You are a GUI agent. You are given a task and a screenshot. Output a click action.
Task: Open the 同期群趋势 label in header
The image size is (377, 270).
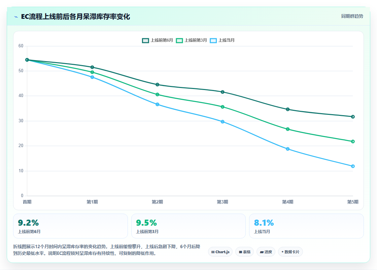pyautogui.click(x=352, y=16)
